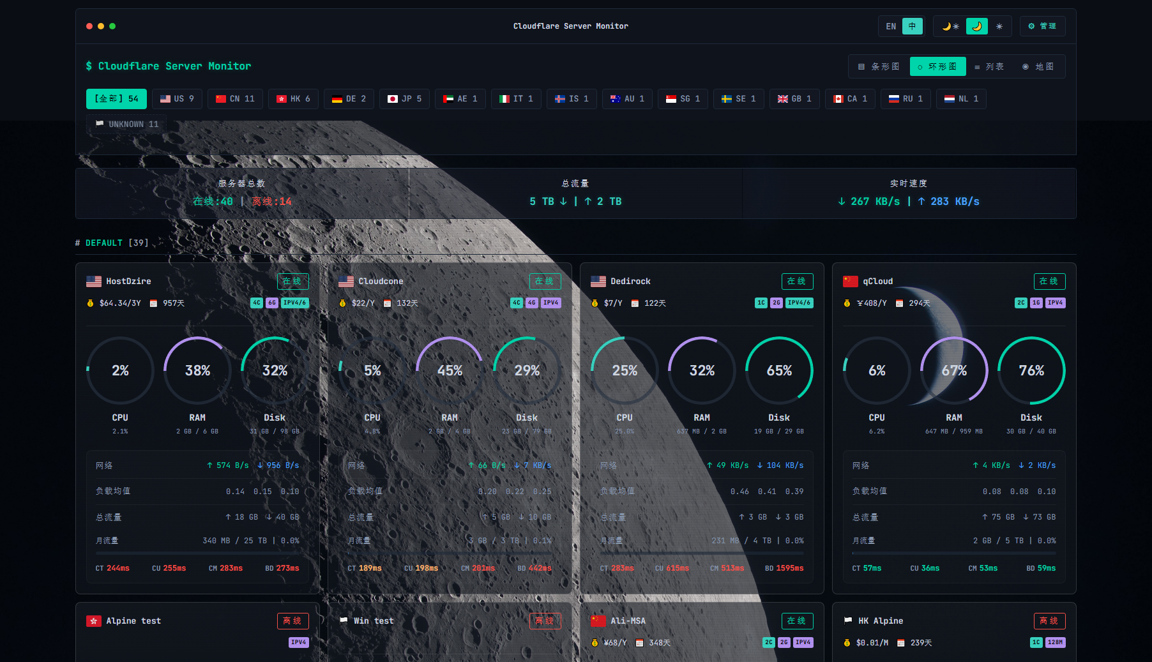Click the money bag icon next to ¥68/Y

(595, 643)
